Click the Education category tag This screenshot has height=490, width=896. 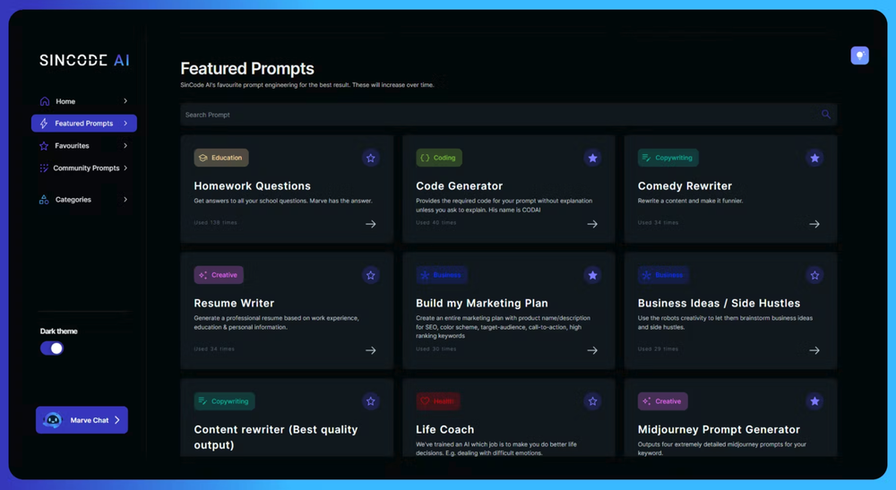[x=221, y=158]
